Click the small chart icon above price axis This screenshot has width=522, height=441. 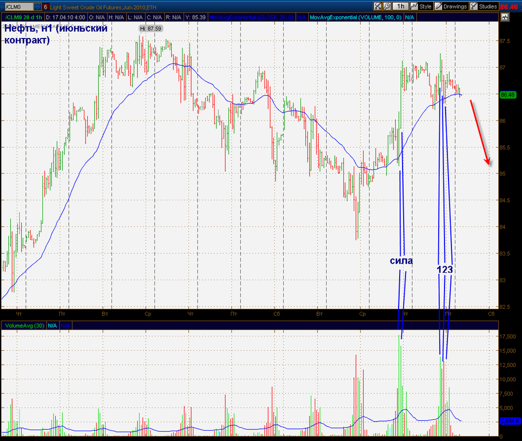(x=505, y=17)
